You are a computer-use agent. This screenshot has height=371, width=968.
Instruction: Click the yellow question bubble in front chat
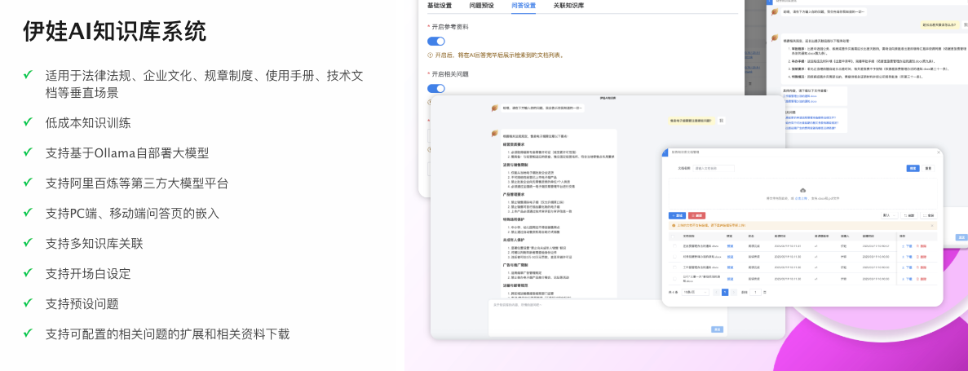tap(692, 121)
